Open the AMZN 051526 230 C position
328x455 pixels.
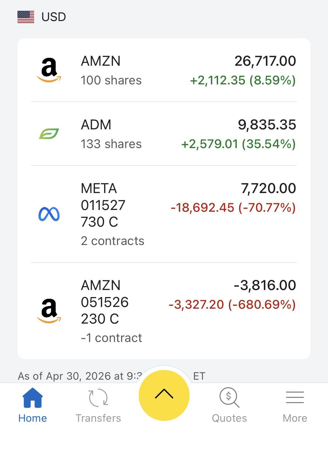click(x=111, y=311)
